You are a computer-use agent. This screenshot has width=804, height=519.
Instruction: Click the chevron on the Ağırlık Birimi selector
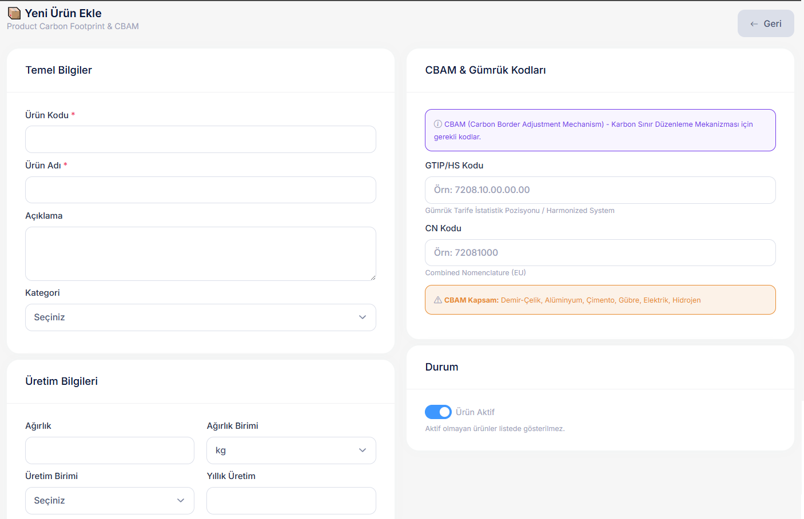click(x=362, y=450)
